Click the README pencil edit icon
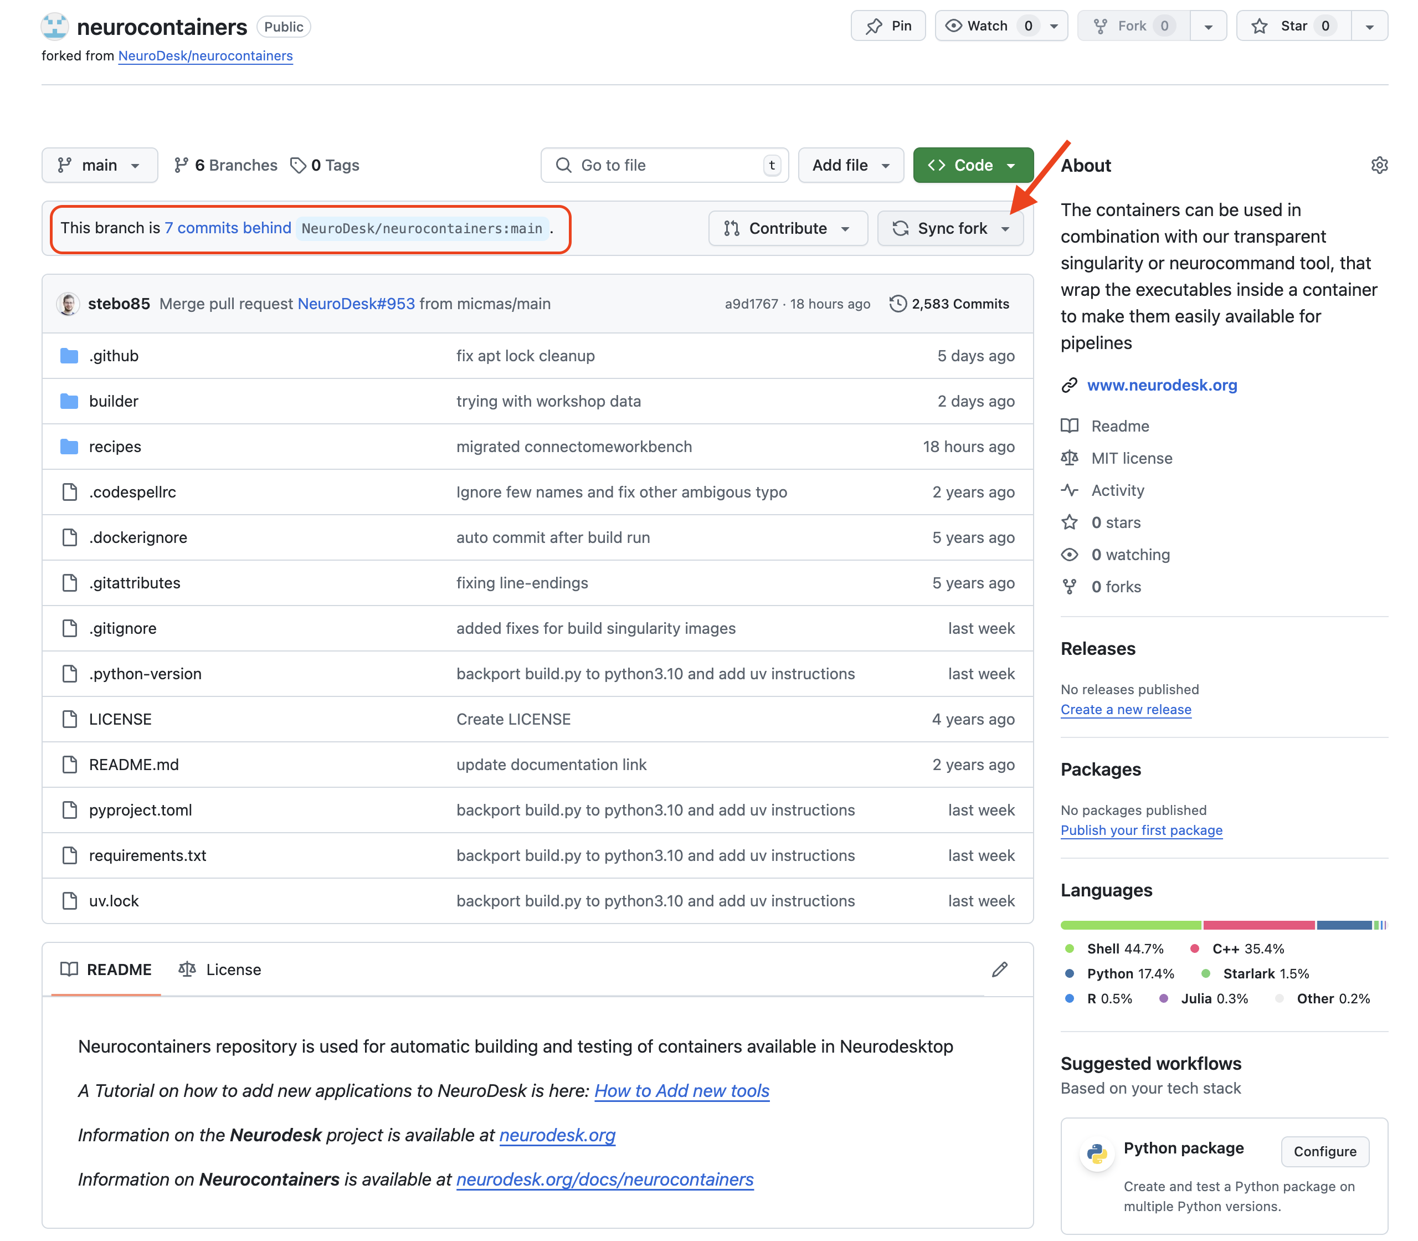 (x=999, y=970)
